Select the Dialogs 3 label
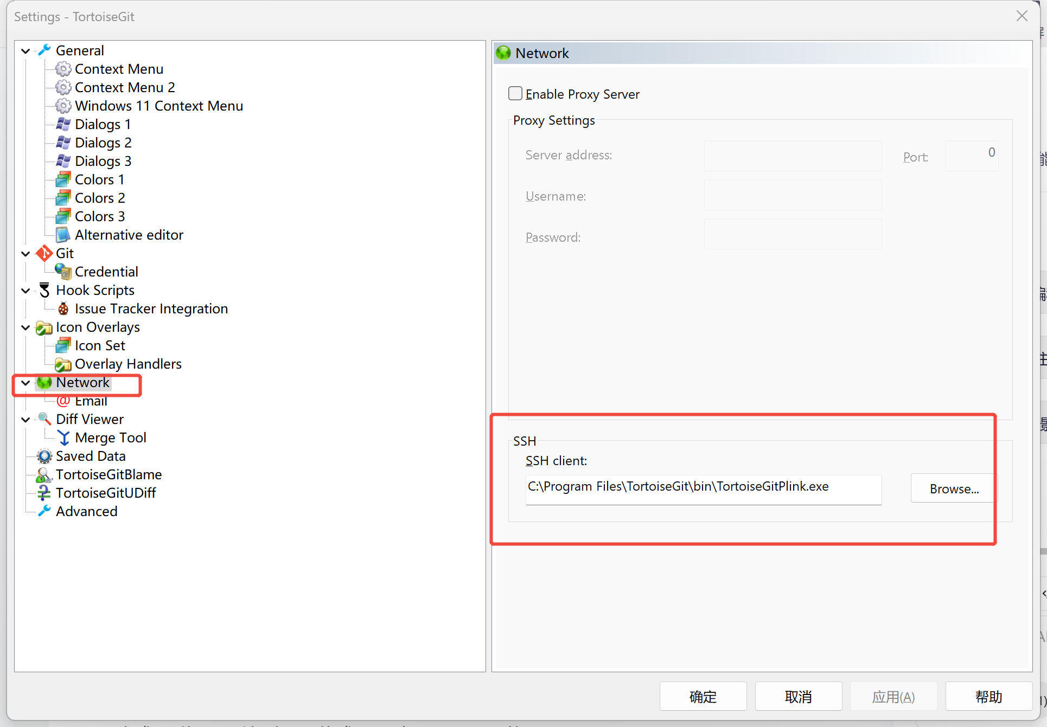Viewport: 1047px width, 727px height. click(103, 161)
